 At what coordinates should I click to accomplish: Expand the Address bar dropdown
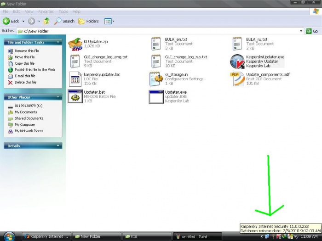coord(301,31)
